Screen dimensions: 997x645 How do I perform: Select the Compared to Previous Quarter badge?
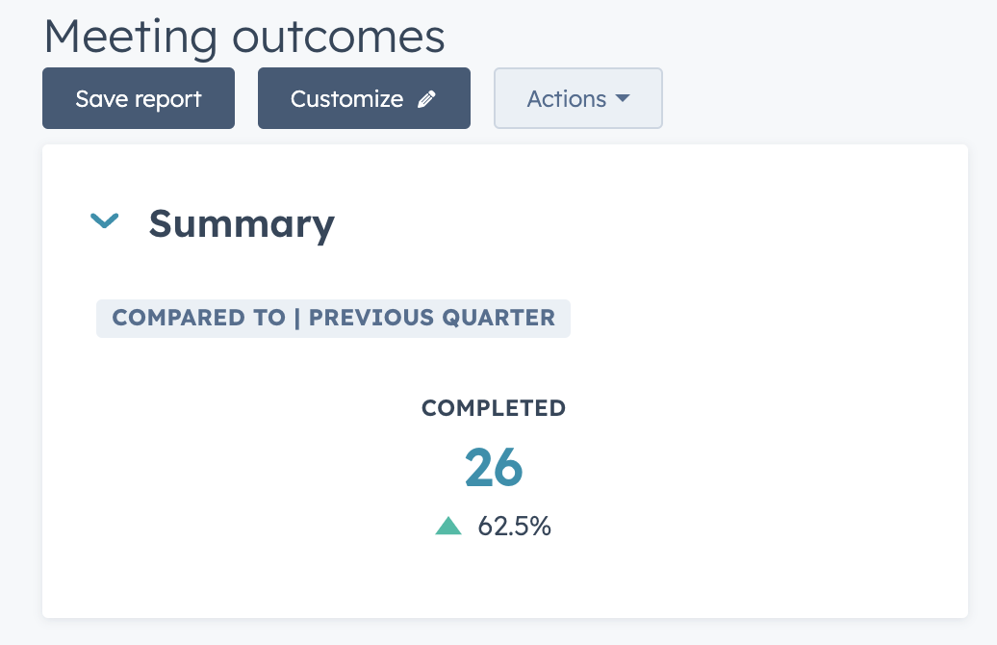(333, 318)
